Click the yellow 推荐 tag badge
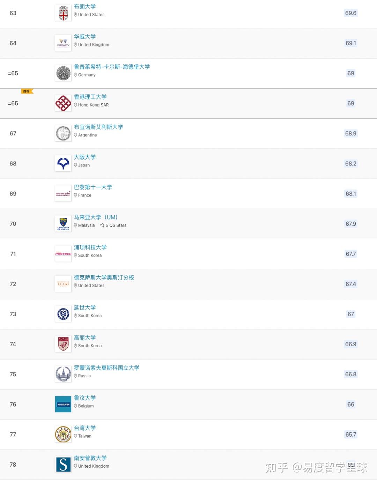 [x=27, y=91]
